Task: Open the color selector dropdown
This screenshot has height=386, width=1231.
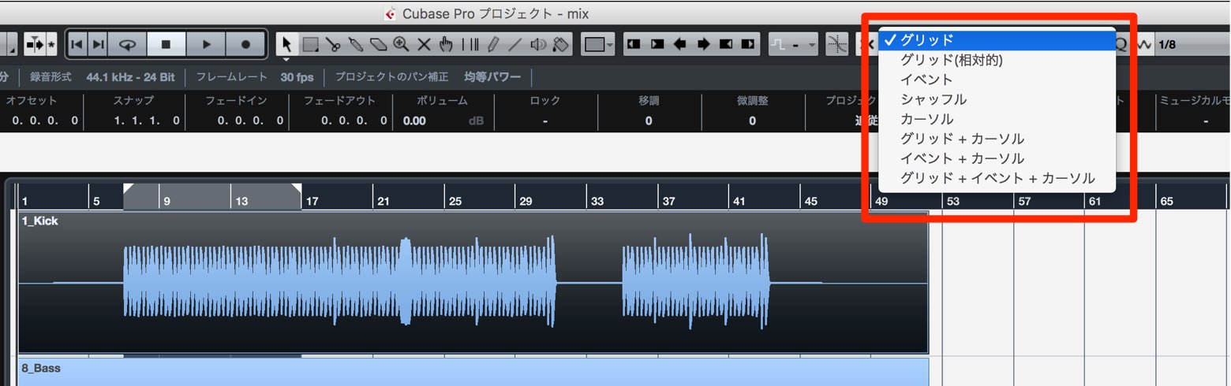Action: pyautogui.click(x=599, y=45)
